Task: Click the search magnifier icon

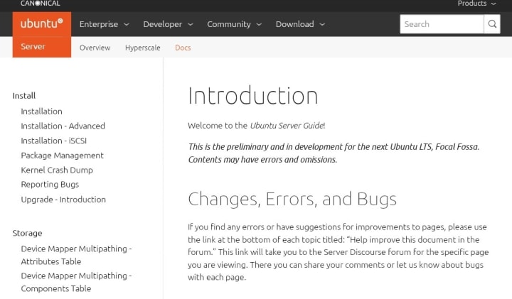Action: coord(492,24)
